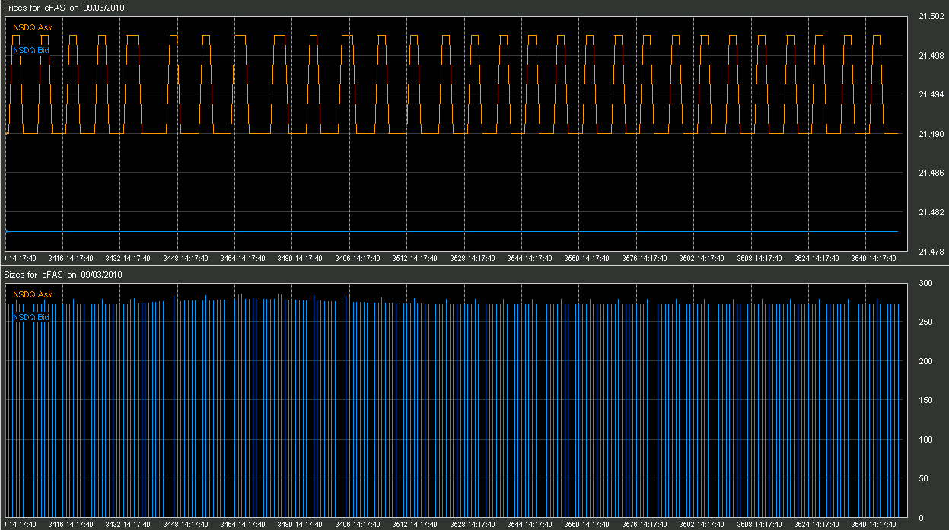
Task: Click the 21.490 price axis value
Action: [931, 134]
